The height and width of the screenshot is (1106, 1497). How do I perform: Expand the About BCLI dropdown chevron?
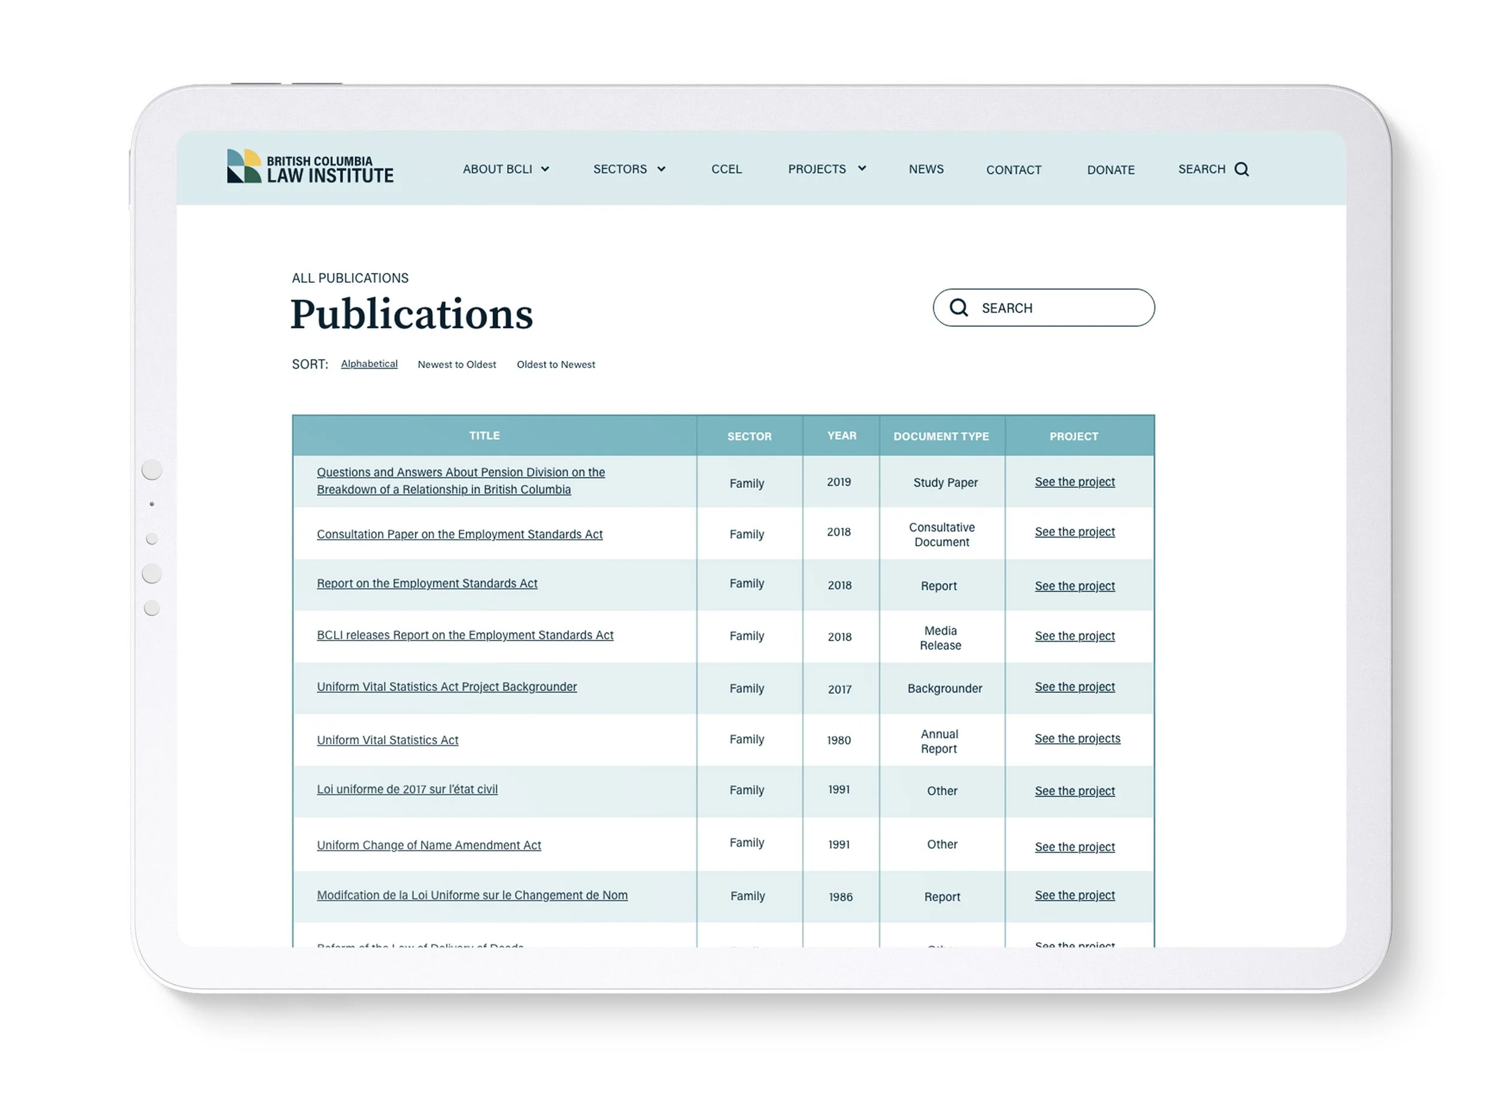pos(546,169)
